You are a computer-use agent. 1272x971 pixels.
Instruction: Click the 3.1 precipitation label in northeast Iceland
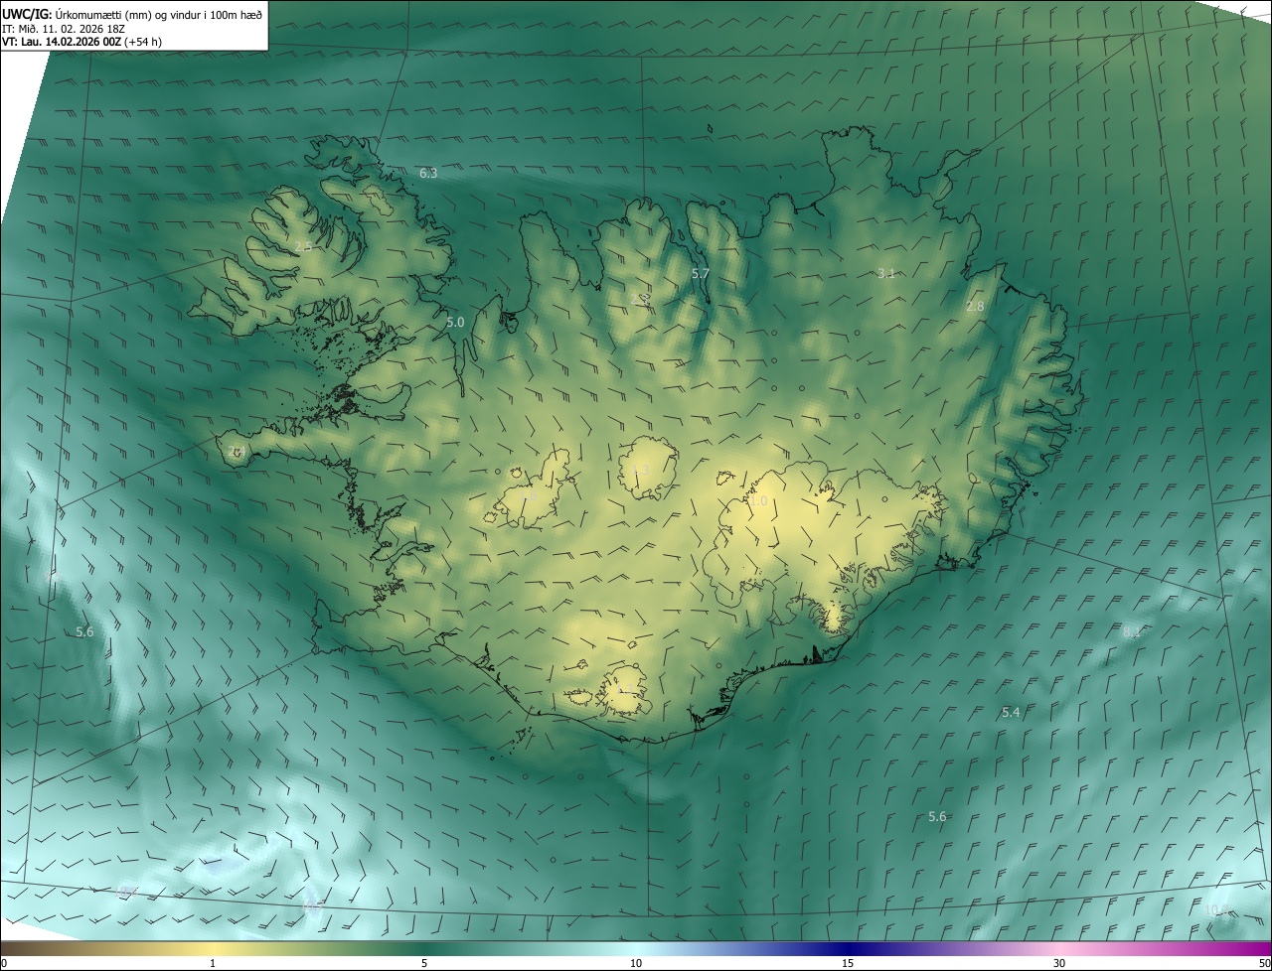coord(886,274)
